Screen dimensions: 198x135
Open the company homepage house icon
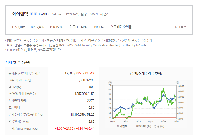point(31,14)
